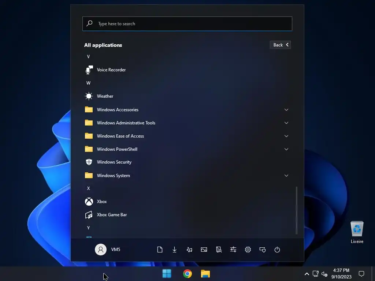Jump via the V letter header
Viewport: 375px width, 281px height.
click(x=88, y=57)
